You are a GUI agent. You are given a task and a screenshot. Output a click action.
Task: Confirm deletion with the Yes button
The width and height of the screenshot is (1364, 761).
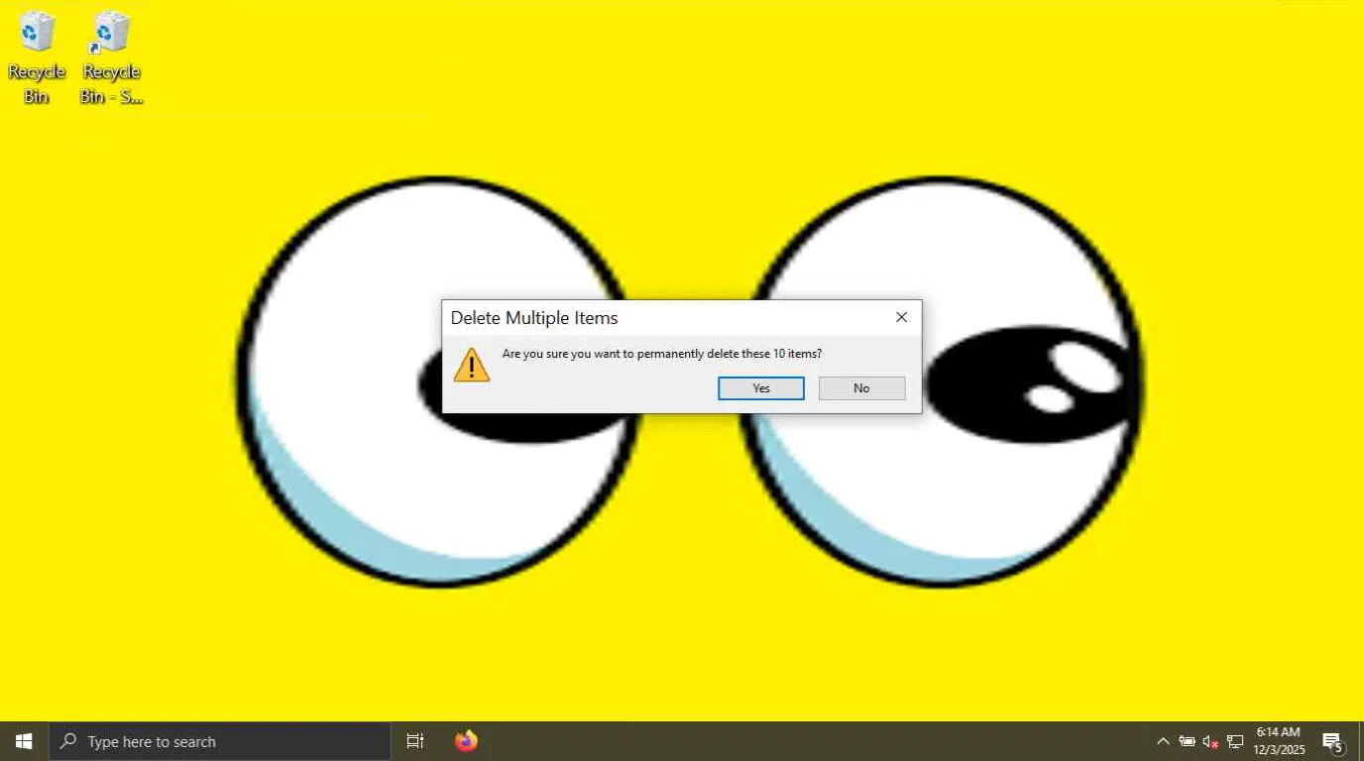761,388
